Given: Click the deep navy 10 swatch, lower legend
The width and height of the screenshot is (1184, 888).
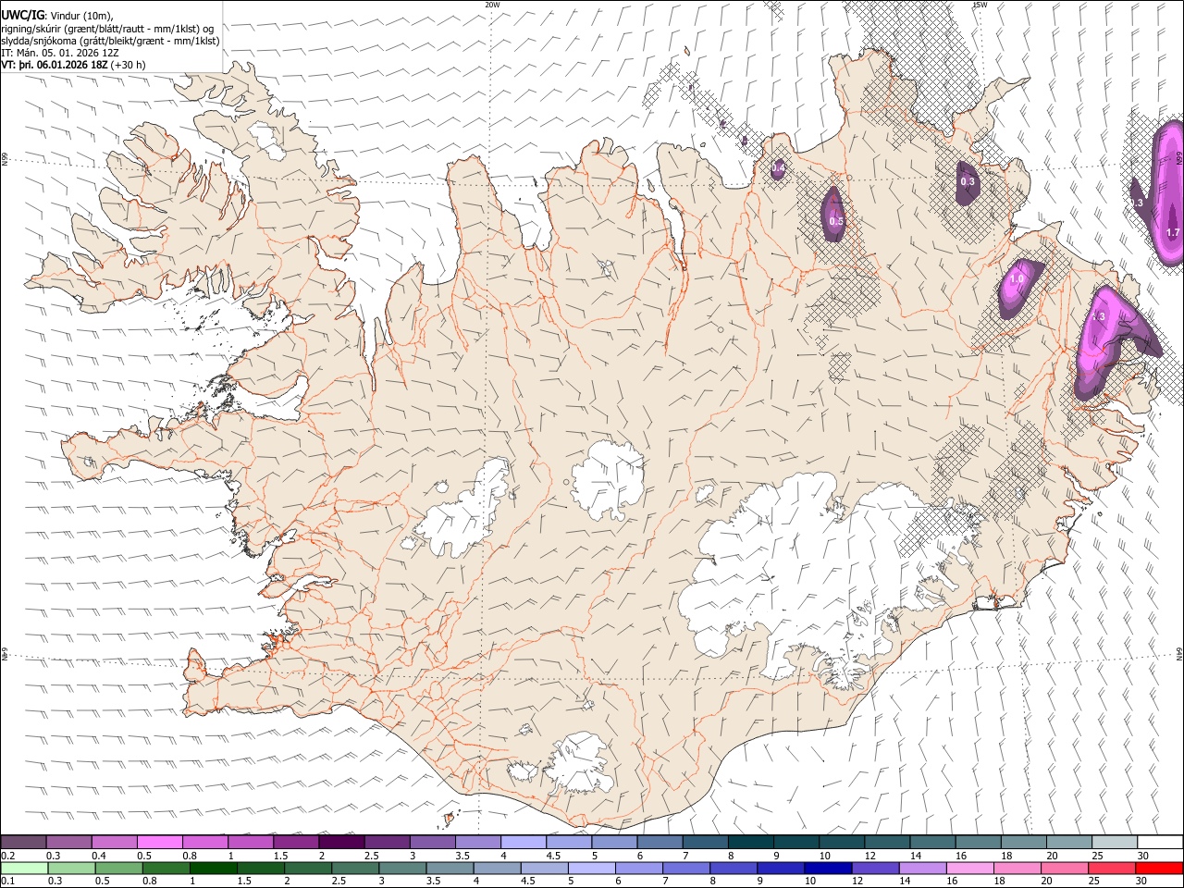Looking at the screenshot, I should point(827,868).
